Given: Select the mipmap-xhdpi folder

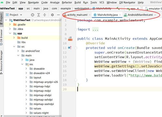Looking at the screenshot, I should point(41,95).
